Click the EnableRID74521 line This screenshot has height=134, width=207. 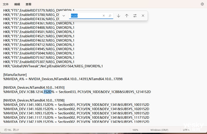click(39, 36)
